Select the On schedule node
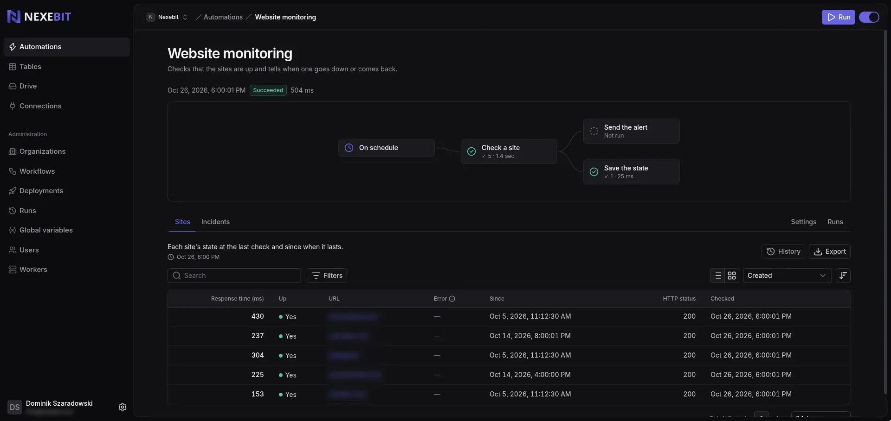891x421 pixels. [x=386, y=148]
